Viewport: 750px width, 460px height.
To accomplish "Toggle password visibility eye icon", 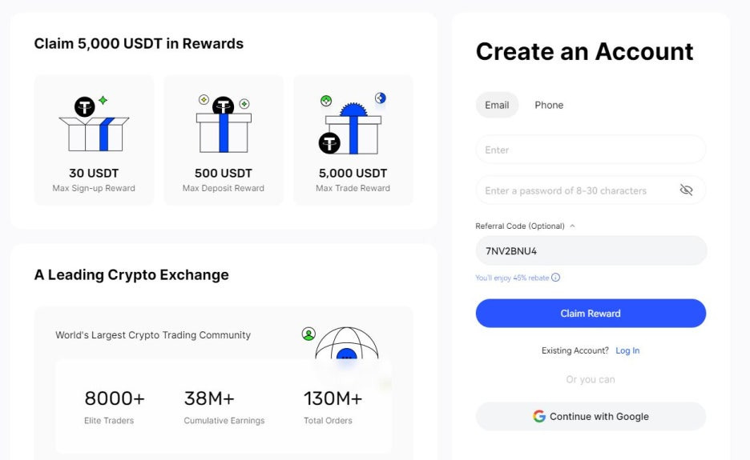I will pyautogui.click(x=687, y=190).
